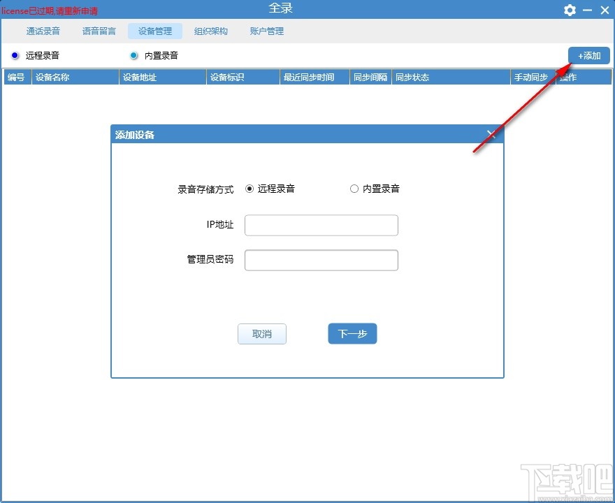615x503 pixels.
Task: Click the +添加 add device button
Action: point(589,55)
